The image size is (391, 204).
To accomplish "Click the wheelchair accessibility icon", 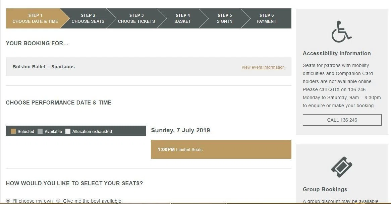I will point(341,31).
